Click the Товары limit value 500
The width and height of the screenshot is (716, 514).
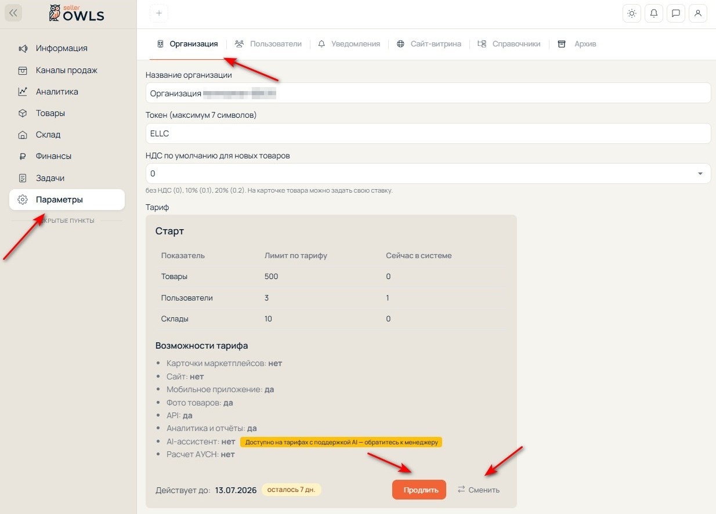tap(272, 277)
